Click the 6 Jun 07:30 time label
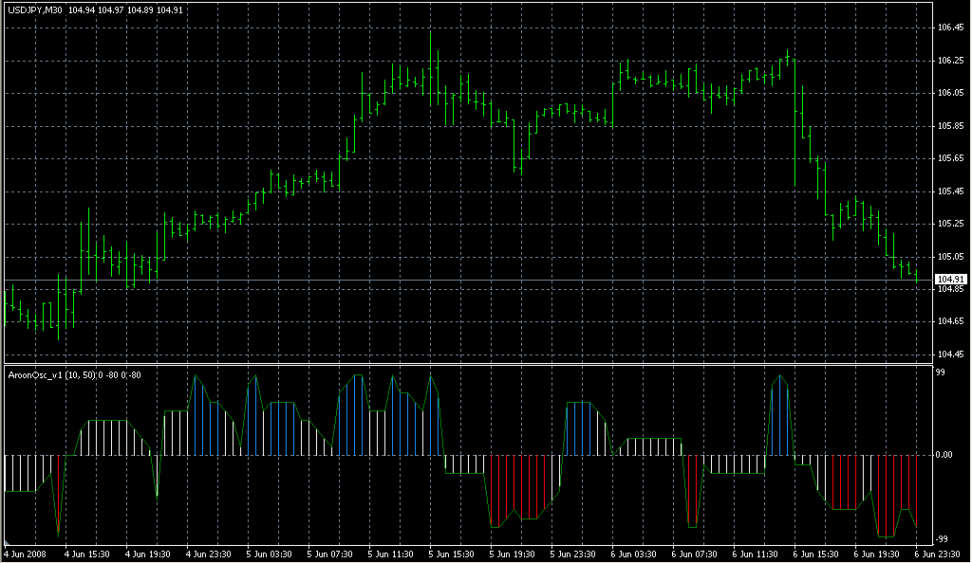The width and height of the screenshot is (972, 563). pos(694,554)
